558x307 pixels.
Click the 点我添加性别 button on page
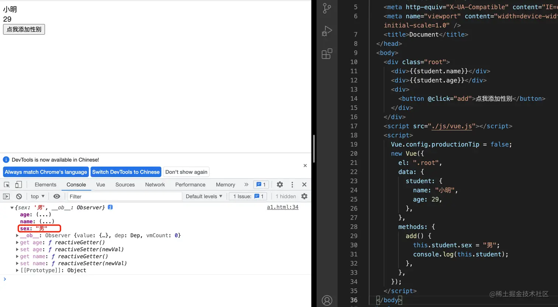click(x=24, y=29)
